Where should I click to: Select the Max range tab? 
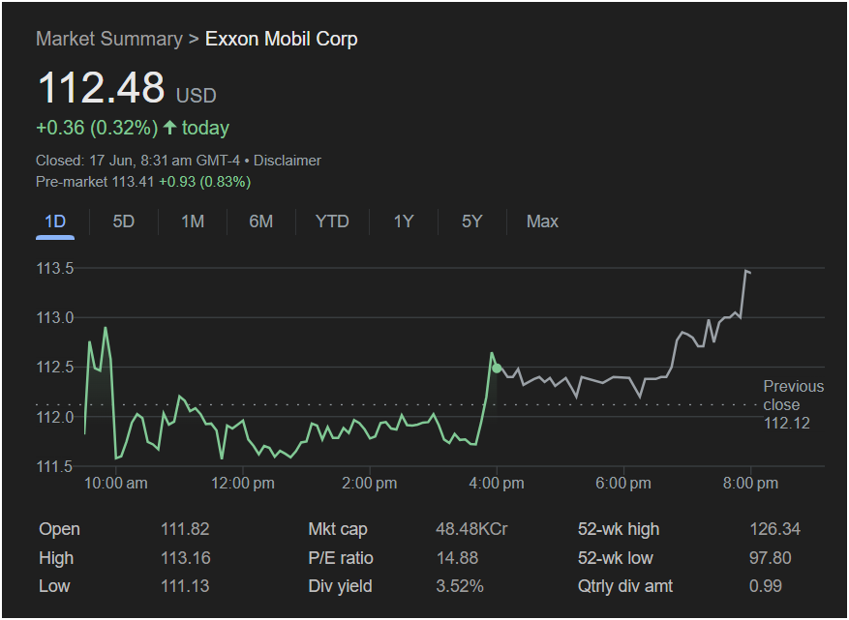(542, 221)
